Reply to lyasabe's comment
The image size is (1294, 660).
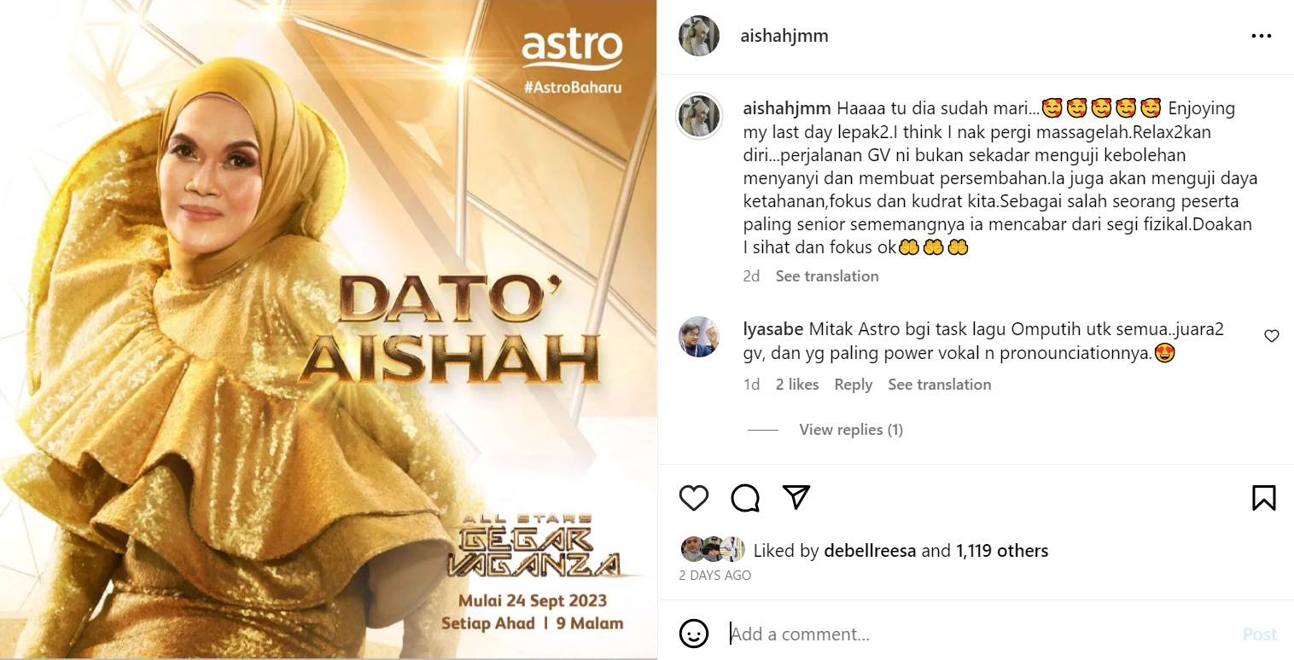tap(854, 385)
